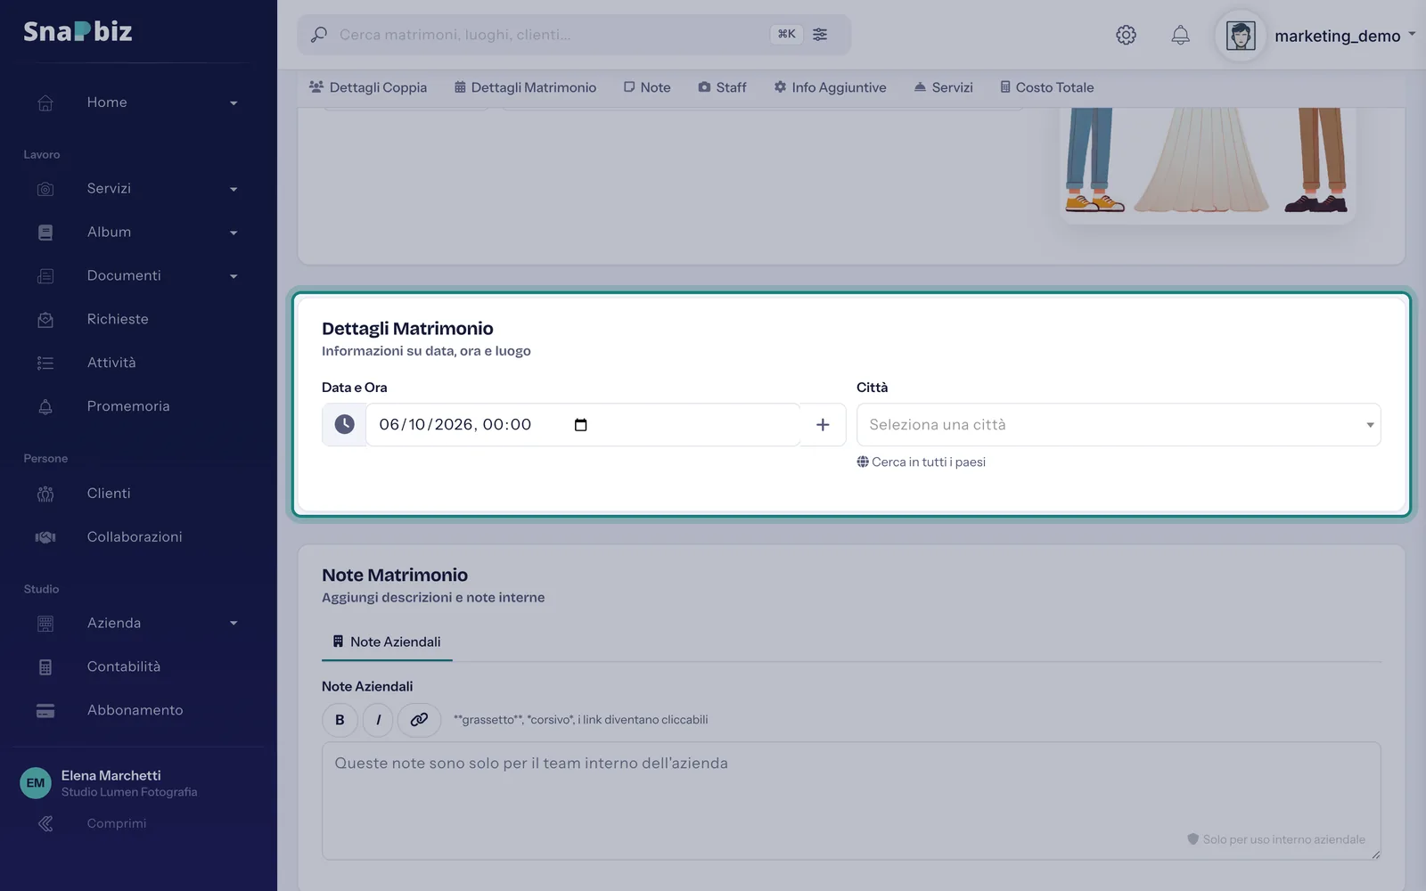Click the plus button beside date
The width and height of the screenshot is (1426, 891).
pyautogui.click(x=823, y=425)
